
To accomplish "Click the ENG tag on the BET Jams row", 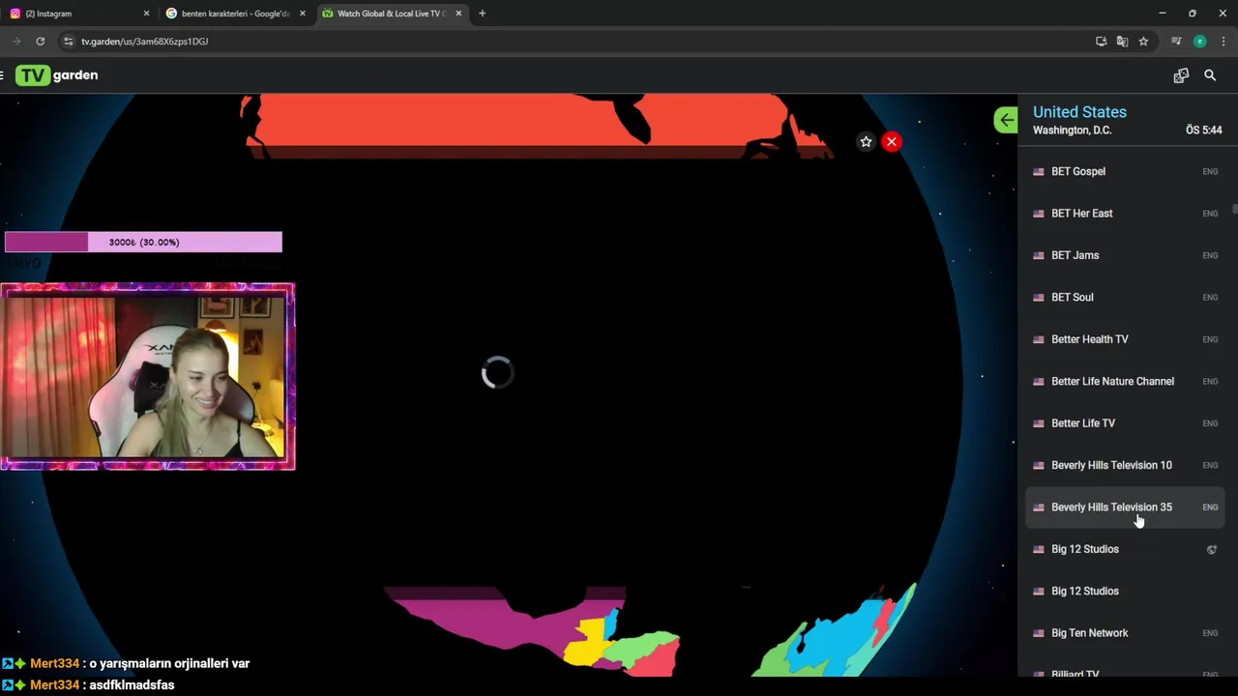I will coord(1210,255).
